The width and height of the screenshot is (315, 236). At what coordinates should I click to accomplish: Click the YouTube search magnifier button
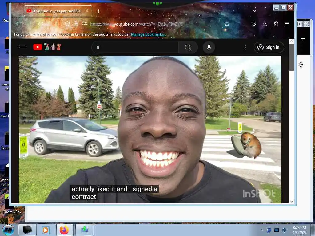(188, 47)
